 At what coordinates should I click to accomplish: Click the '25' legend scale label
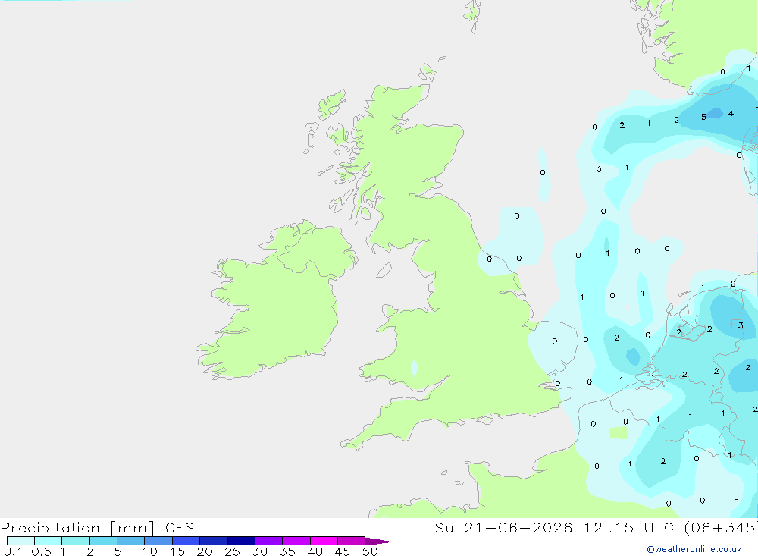(x=232, y=551)
